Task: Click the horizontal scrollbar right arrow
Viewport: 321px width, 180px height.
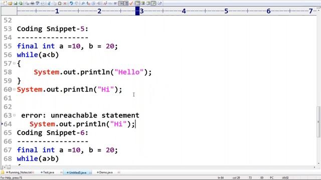Action: pyautogui.click(x=314, y=167)
